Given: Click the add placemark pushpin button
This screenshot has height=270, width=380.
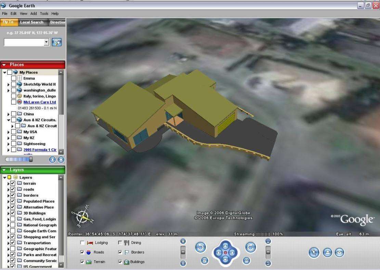Looking at the screenshot, I should click(x=314, y=253).
